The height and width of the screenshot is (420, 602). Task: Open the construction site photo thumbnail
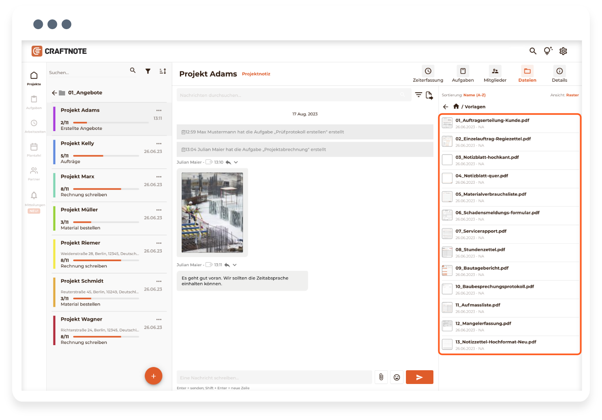coord(212,212)
